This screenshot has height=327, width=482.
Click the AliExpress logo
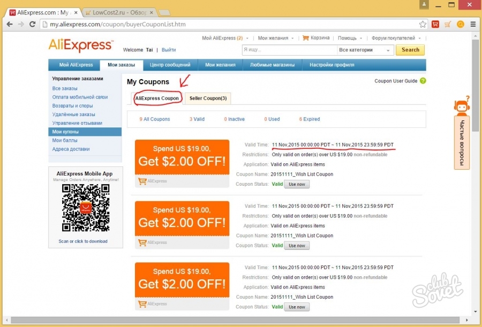[81, 45]
